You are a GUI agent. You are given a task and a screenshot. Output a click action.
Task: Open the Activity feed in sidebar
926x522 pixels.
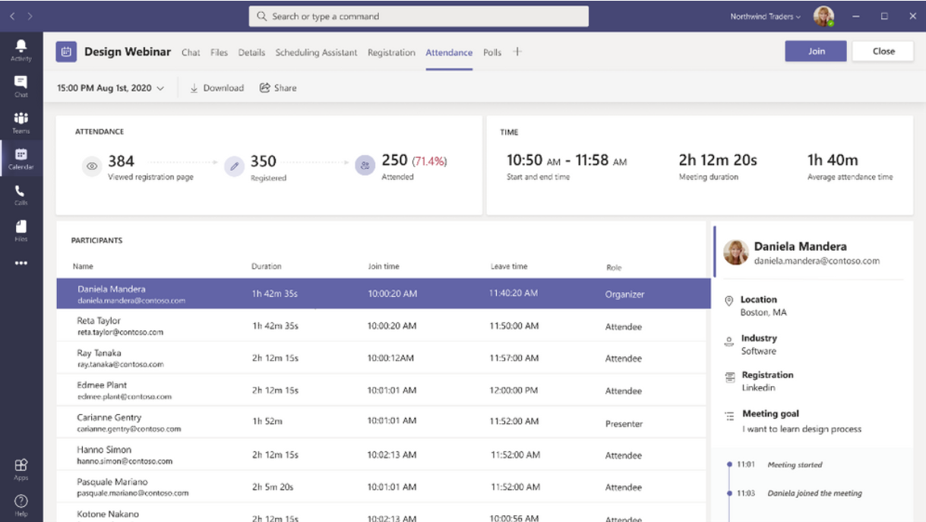(x=21, y=50)
